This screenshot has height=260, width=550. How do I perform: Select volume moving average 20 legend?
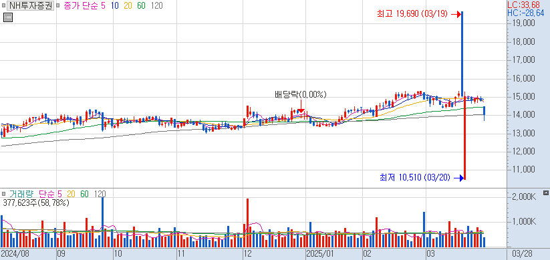(72, 194)
